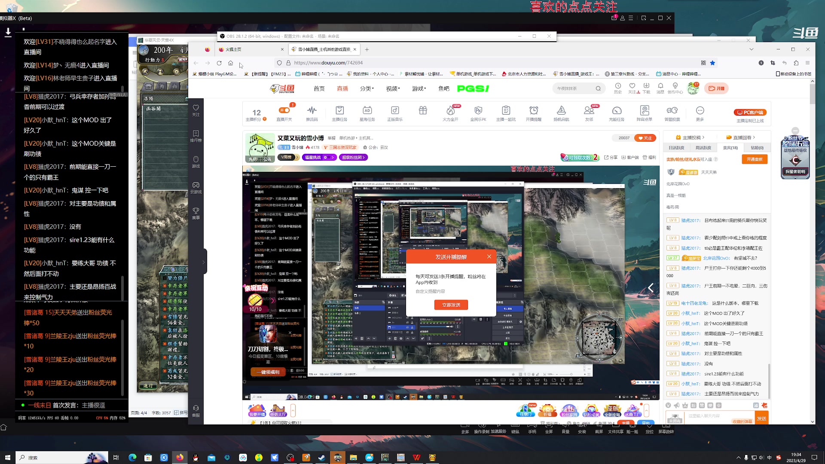
Task: Go to Firefox home page icon
Action: coord(231,63)
